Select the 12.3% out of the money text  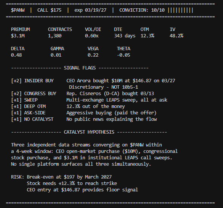pyautogui.click(x=96, y=106)
